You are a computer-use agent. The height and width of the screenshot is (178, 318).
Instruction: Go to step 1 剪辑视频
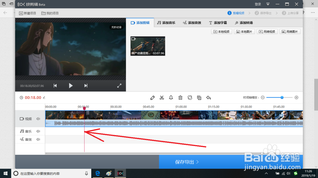(236, 13)
